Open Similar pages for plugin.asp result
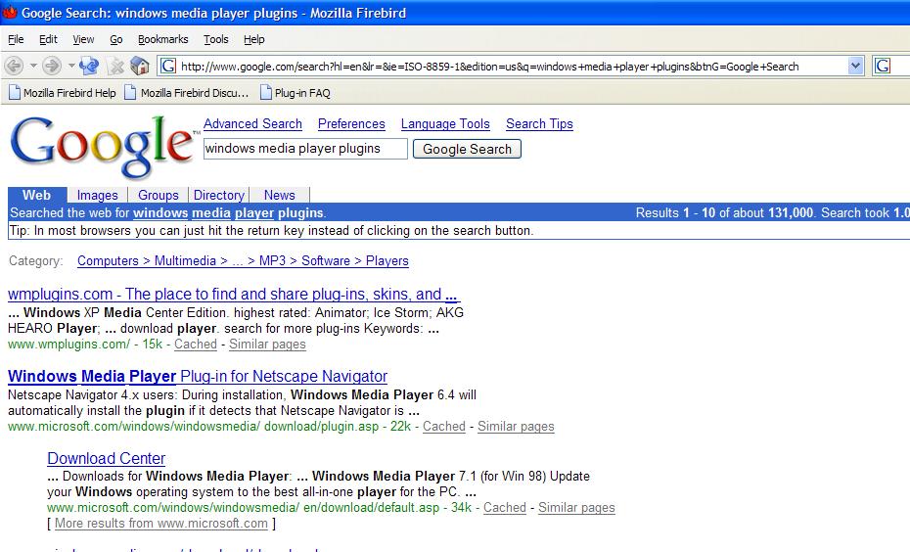The width and height of the screenshot is (910, 552). coord(516,427)
